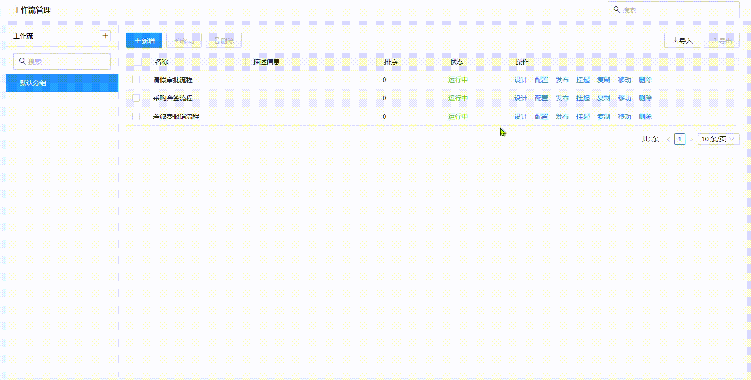Click the 移动 toolbar button
Viewport: 751px width, 380px height.
click(184, 41)
